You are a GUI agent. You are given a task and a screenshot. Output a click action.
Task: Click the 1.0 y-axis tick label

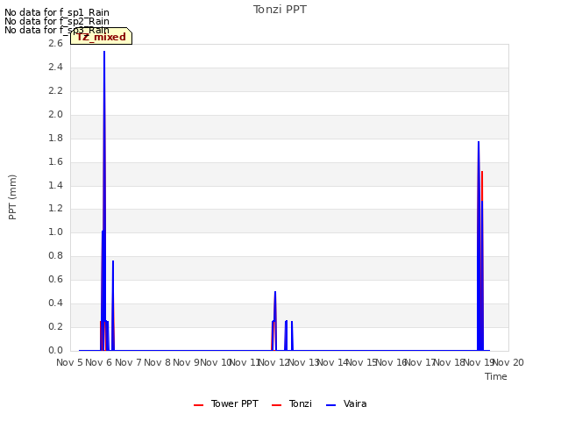[55, 232]
